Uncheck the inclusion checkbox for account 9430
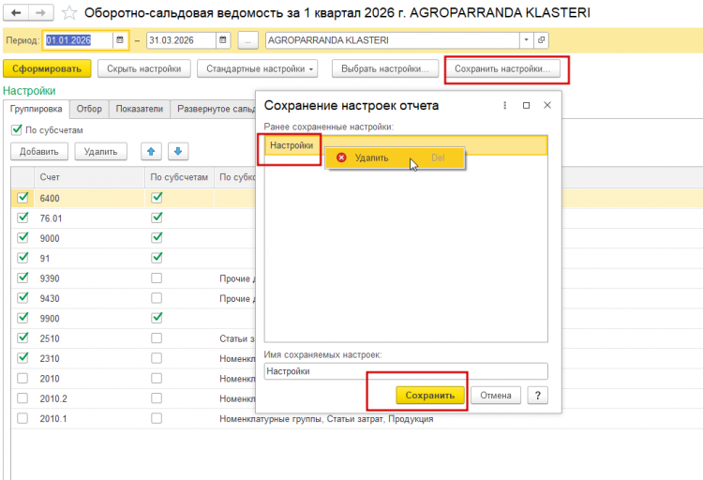 pyautogui.click(x=22, y=298)
